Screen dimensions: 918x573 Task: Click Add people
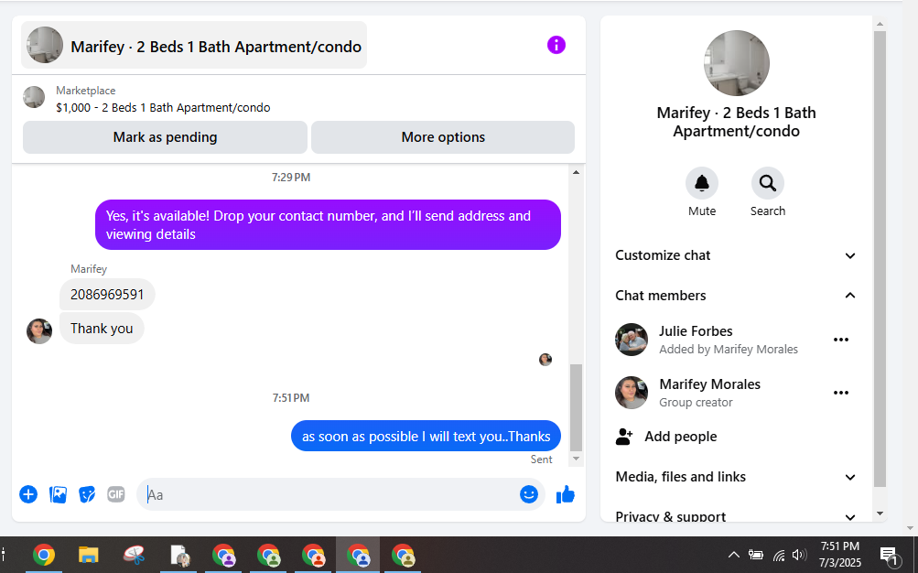pos(680,437)
